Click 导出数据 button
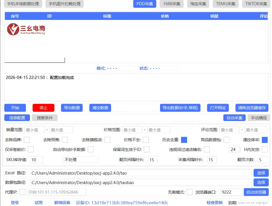Image resolution: width=272 pixels, height=206 pixels. [x=72, y=108]
